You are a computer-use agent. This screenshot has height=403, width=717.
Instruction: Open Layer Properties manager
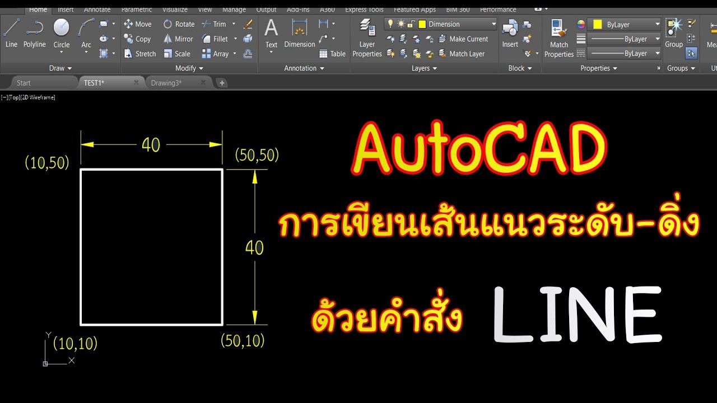point(367,38)
